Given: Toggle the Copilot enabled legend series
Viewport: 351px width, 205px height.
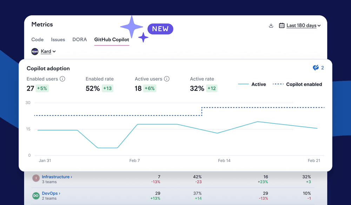Looking at the screenshot, I should [x=297, y=84].
